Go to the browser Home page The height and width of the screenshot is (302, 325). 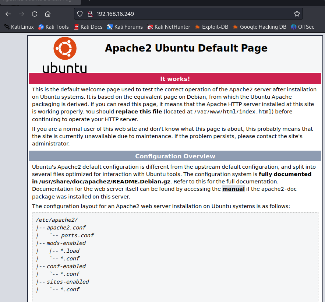point(48,14)
